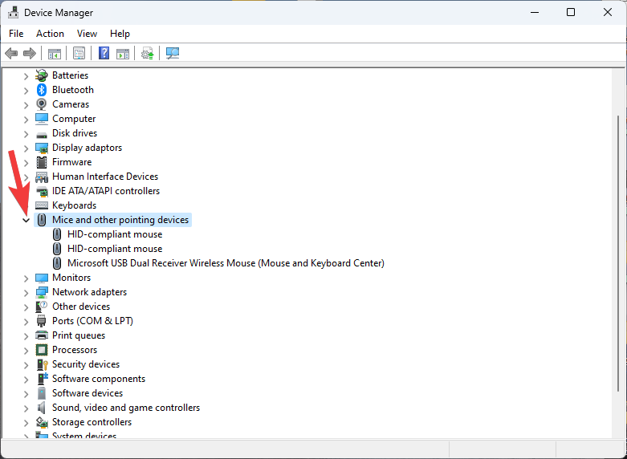This screenshot has height=459, width=627.
Task: Expand the Cameras chevron
Action: pos(26,105)
